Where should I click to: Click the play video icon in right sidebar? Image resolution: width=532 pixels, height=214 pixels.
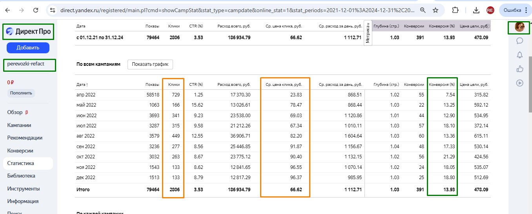click(520, 83)
